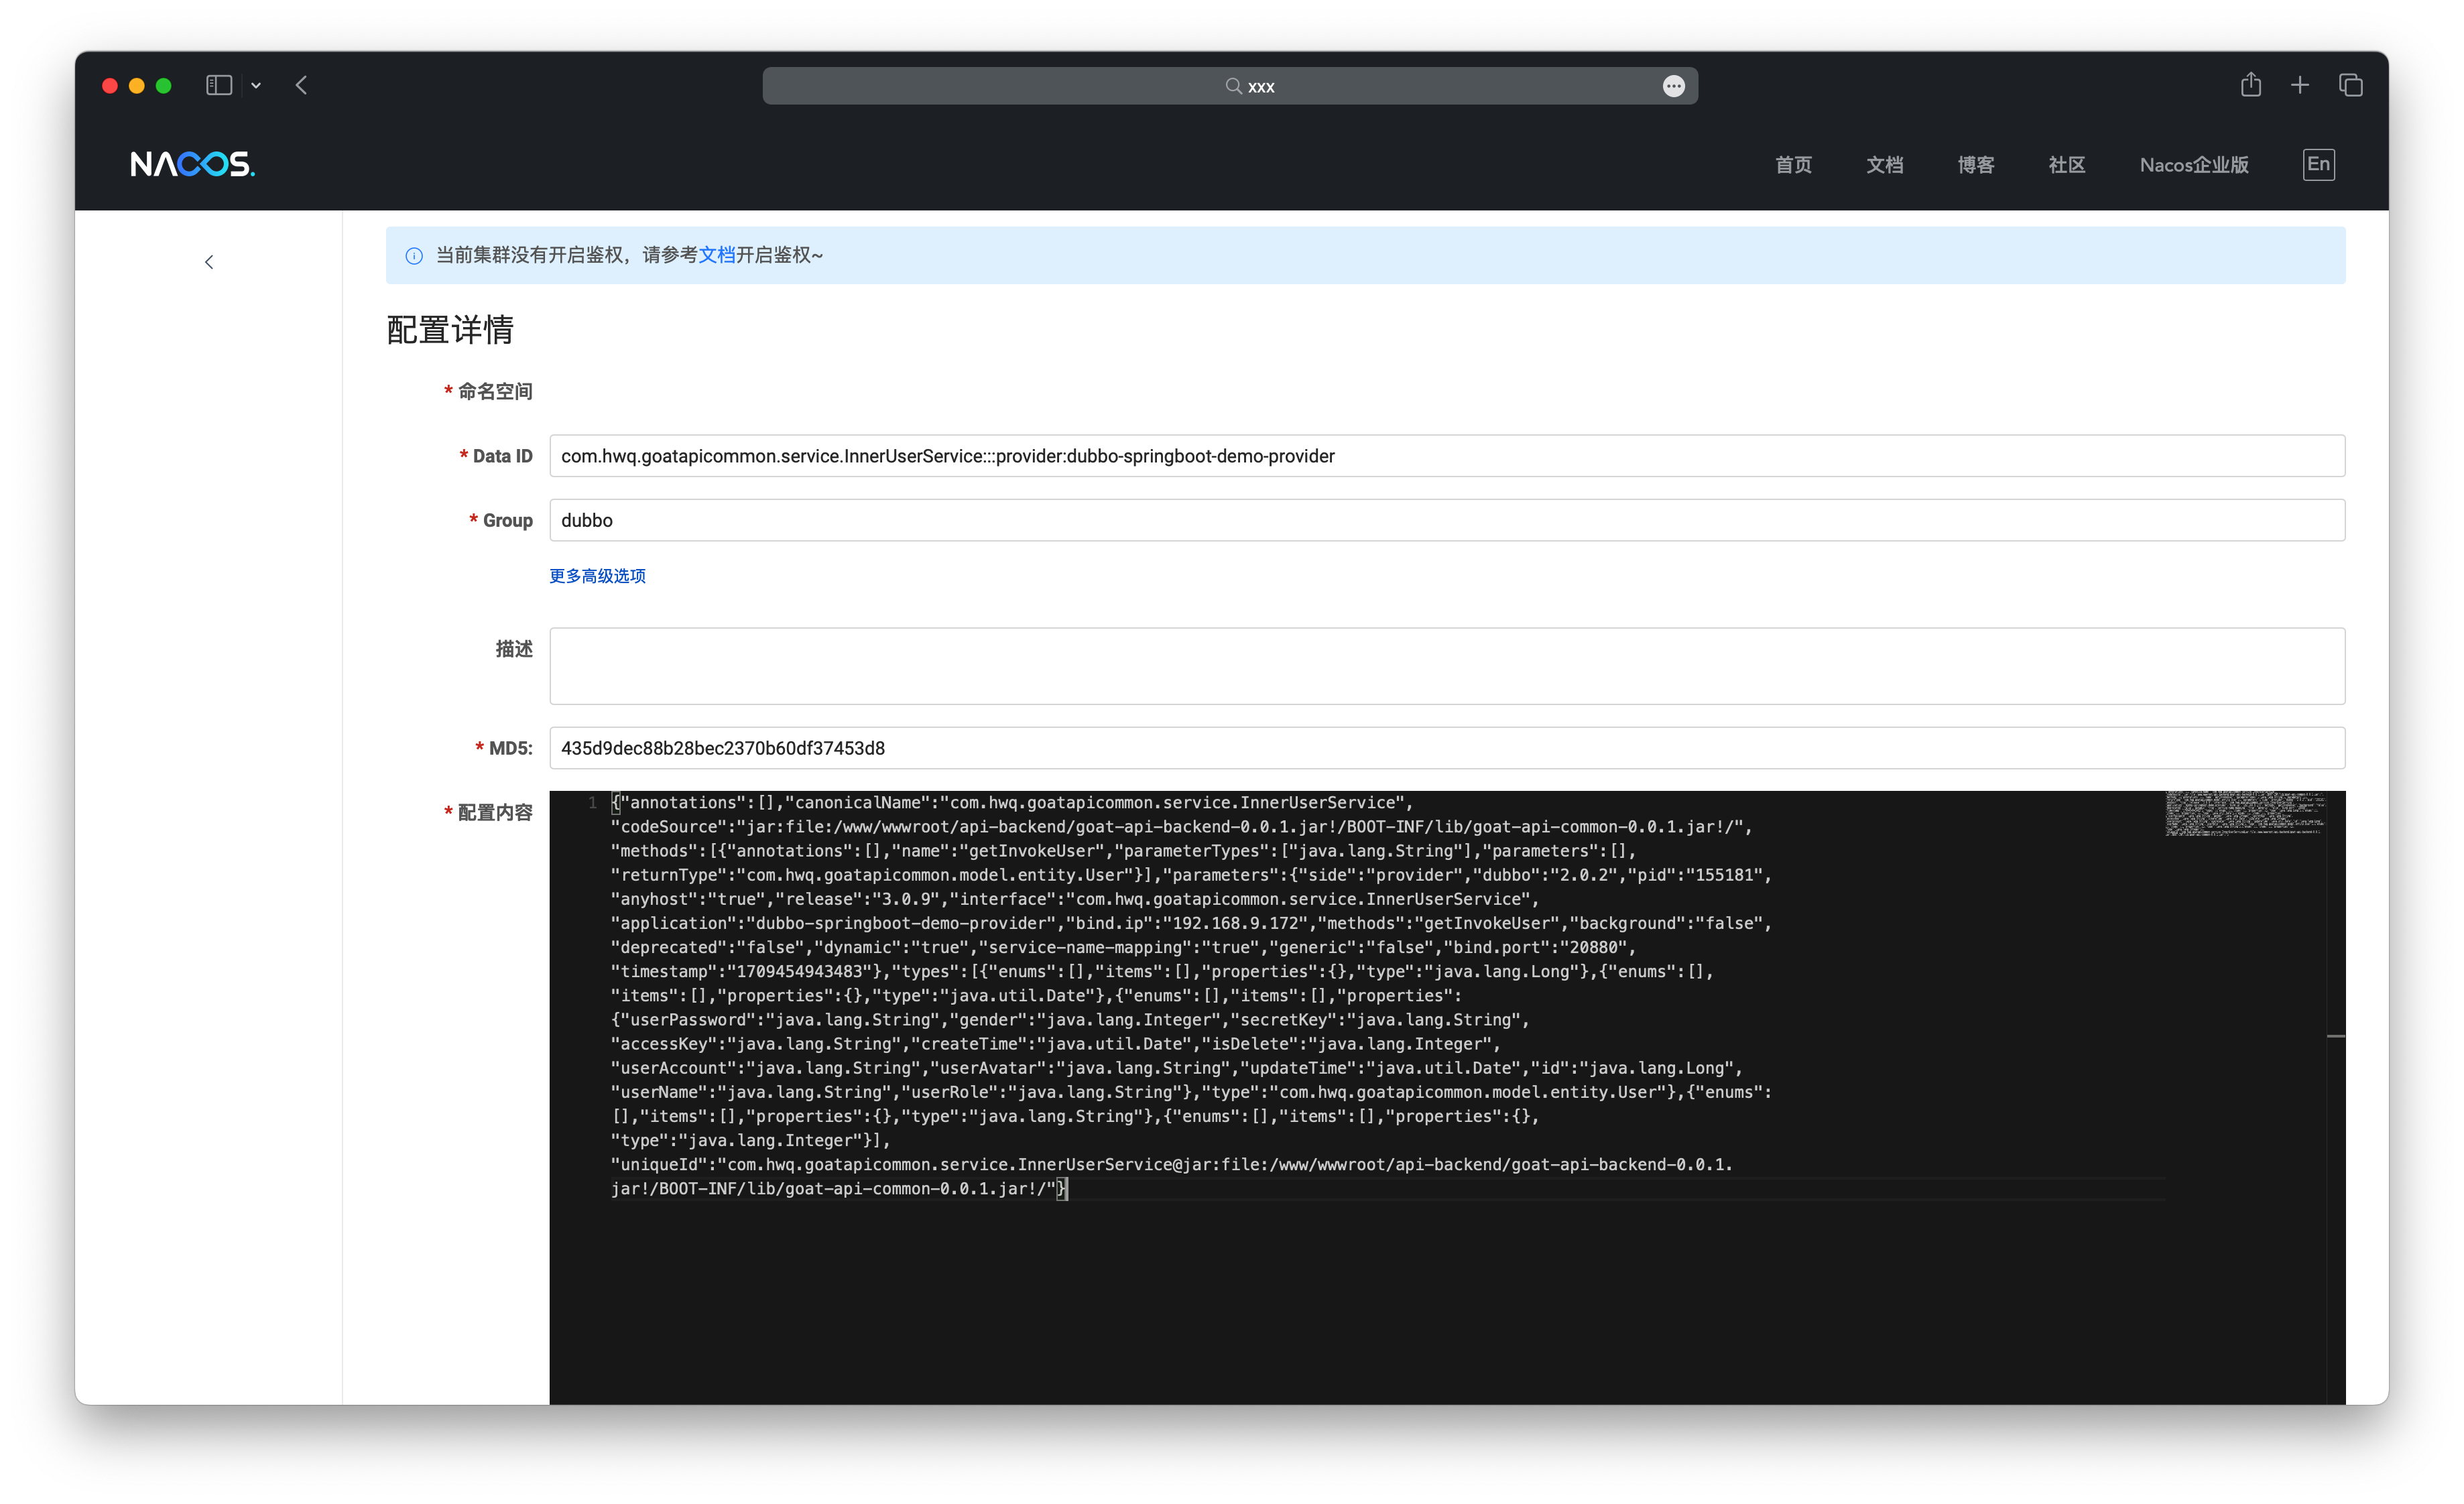This screenshot has height=1504, width=2464.
Task: Open a new tab with plus icon
Action: pyautogui.click(x=2300, y=85)
